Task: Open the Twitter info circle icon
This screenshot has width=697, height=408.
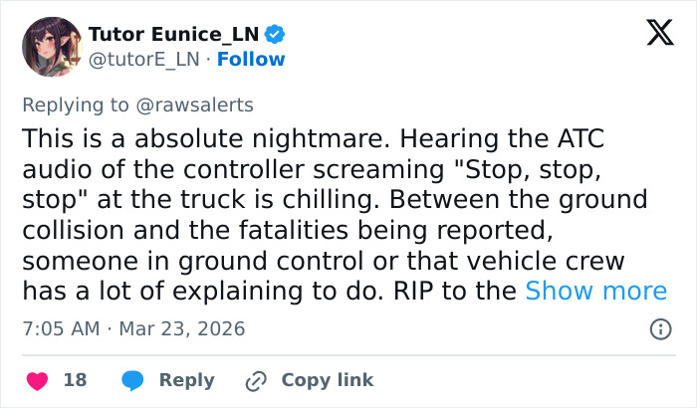Action: 659,328
